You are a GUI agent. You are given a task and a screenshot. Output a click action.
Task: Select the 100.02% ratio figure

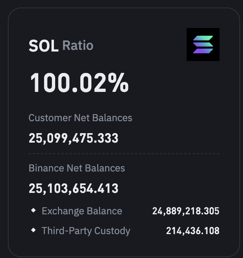pos(79,83)
